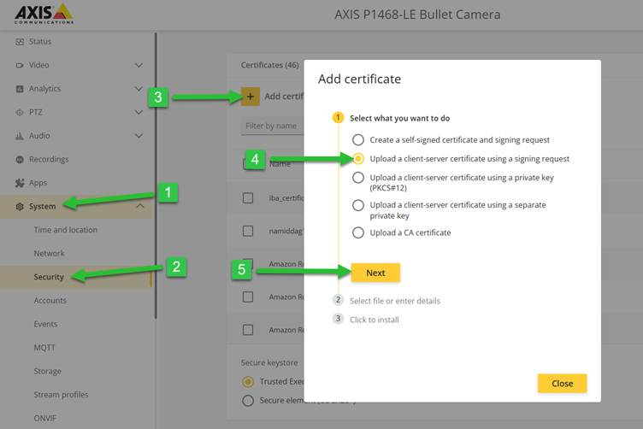Click the Video camera icon

point(20,65)
